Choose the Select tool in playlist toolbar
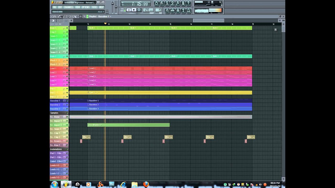Viewport: 335px width, 188px height. [x=78, y=16]
